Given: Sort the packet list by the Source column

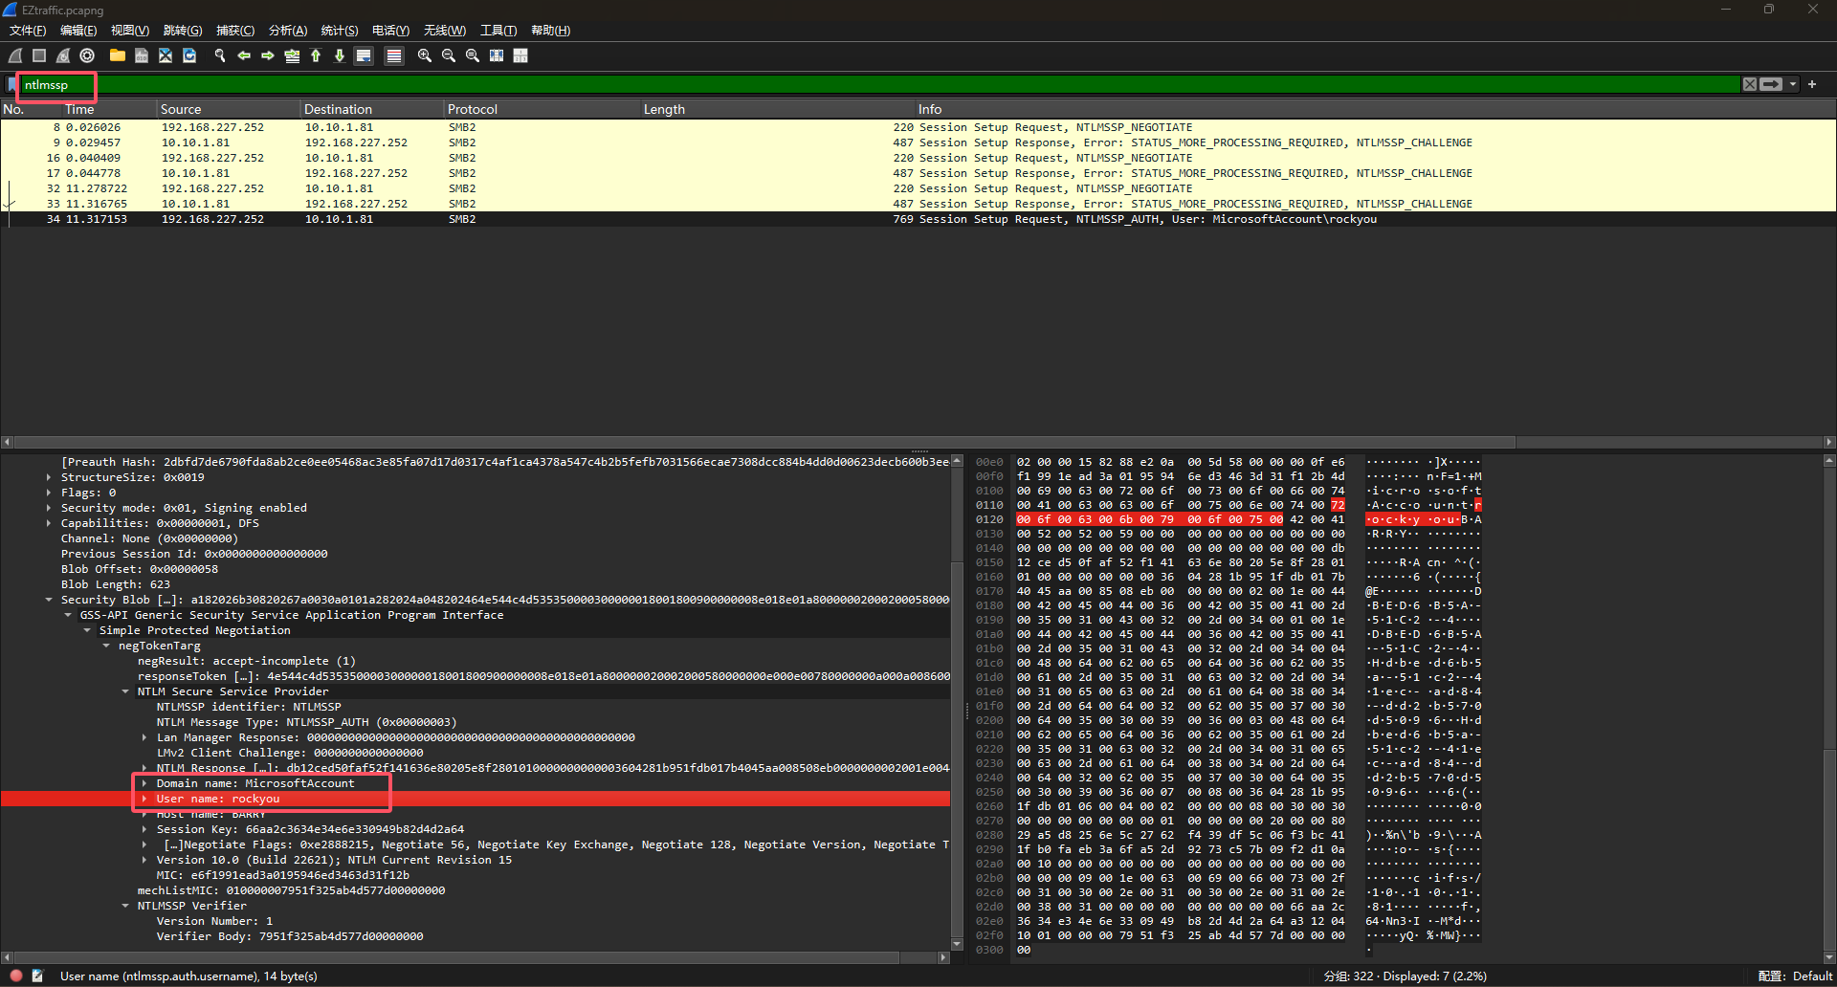Looking at the screenshot, I should 229,109.
